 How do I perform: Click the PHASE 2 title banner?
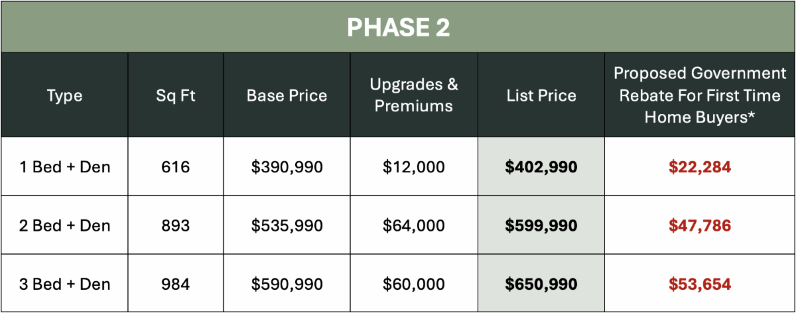pyautogui.click(x=398, y=27)
